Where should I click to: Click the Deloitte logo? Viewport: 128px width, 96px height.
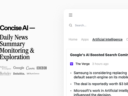coord(19,74)
